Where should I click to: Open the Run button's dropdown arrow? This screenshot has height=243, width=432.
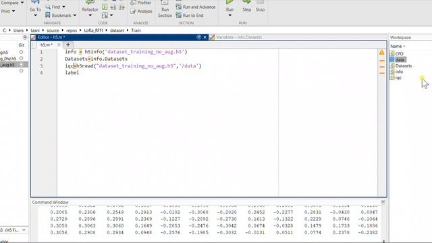tap(230, 16)
